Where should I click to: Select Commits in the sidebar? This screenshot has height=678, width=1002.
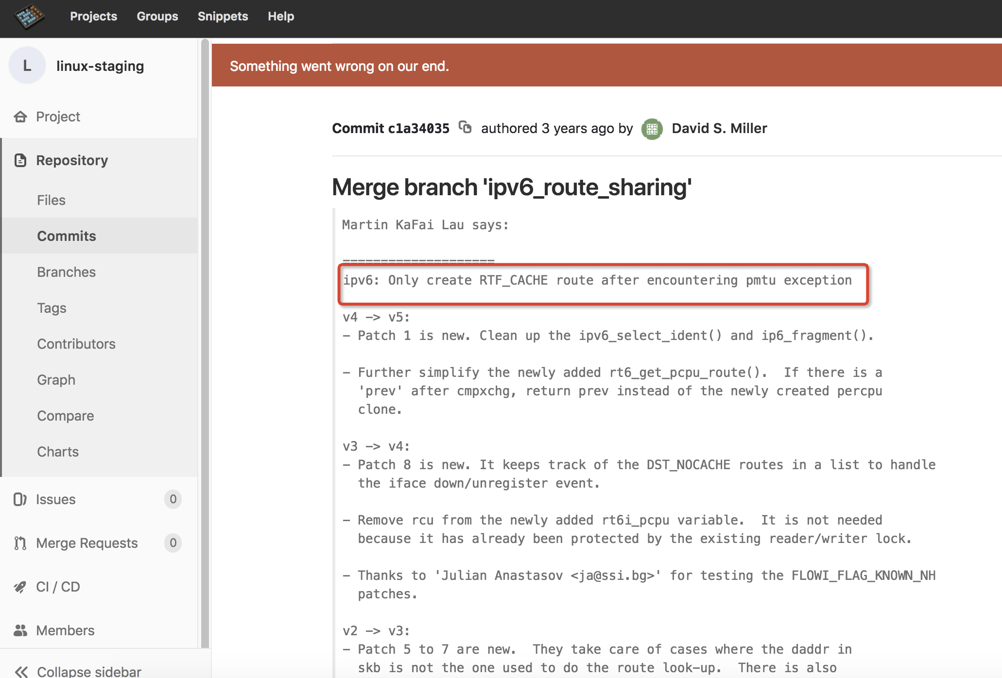click(x=67, y=236)
